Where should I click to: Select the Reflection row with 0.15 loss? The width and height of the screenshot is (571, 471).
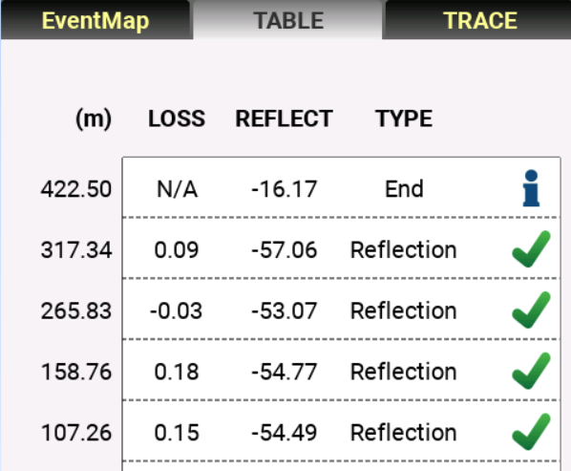click(x=341, y=431)
